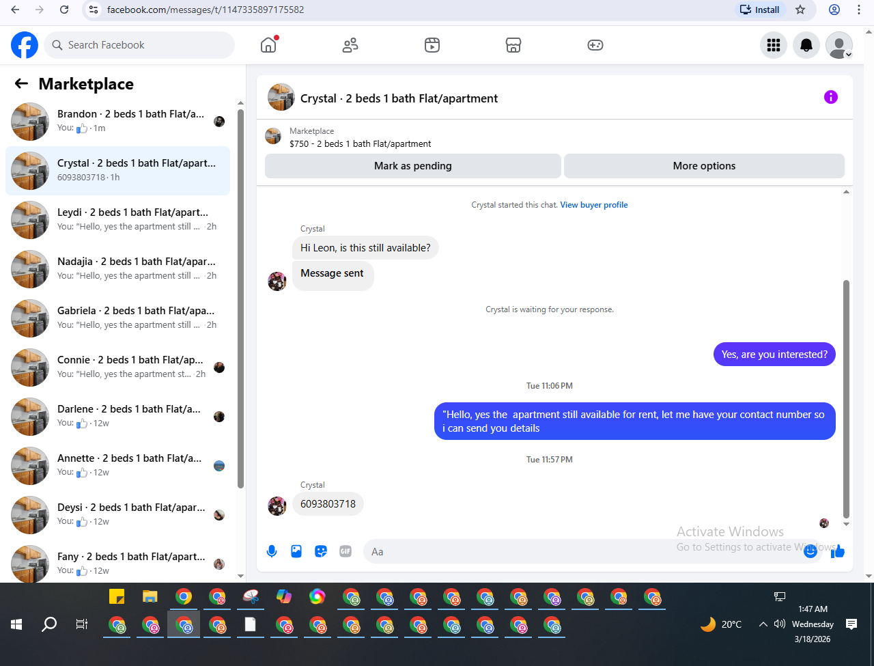Open the Deysi conversation
Image resolution: width=874 pixels, height=666 pixels.
coord(118,515)
